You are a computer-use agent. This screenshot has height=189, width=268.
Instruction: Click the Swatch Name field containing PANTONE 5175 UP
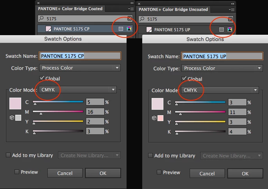click(222, 56)
